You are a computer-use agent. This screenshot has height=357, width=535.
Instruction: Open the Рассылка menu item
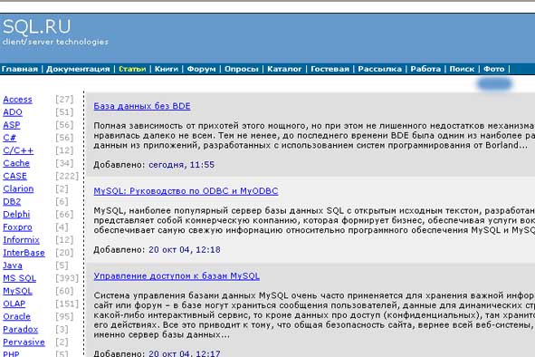coord(380,69)
